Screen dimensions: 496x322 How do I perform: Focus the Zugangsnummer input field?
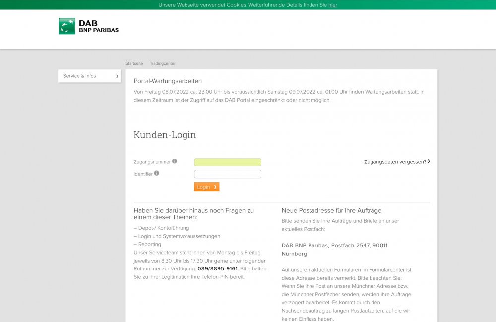click(x=228, y=162)
